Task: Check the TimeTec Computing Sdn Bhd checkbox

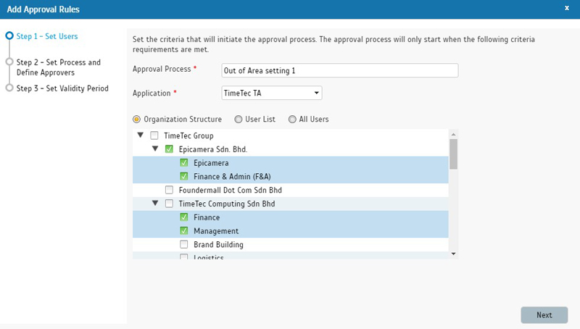Action: 169,204
